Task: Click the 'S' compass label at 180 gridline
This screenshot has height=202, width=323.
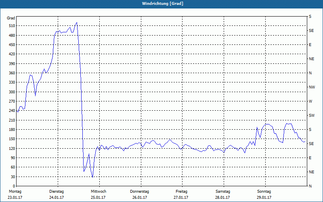Action: [310, 130]
